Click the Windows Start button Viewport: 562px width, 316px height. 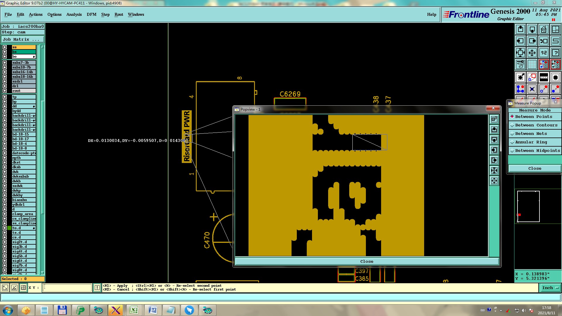tap(8, 310)
